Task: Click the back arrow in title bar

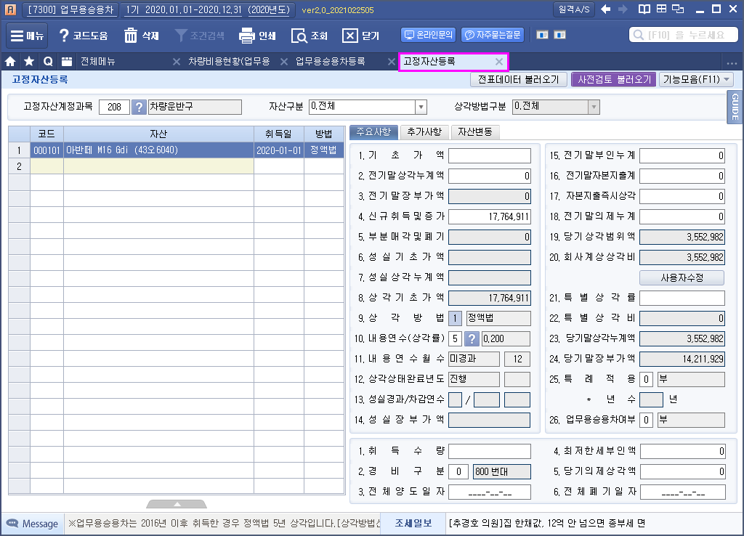Action: tap(605, 9)
